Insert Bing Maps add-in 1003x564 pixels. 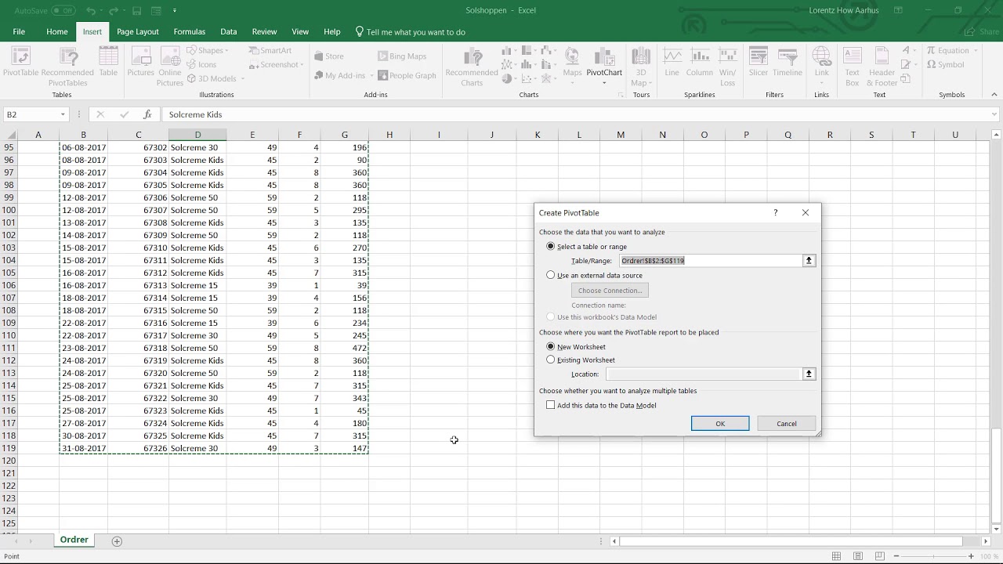402,56
